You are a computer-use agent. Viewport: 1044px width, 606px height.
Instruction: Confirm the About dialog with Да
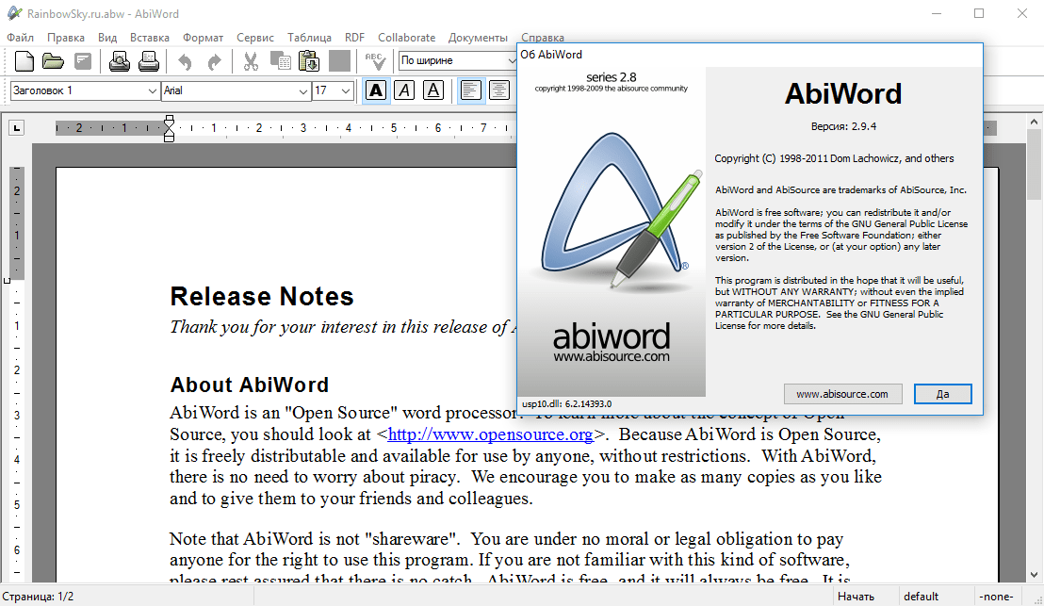coord(943,394)
